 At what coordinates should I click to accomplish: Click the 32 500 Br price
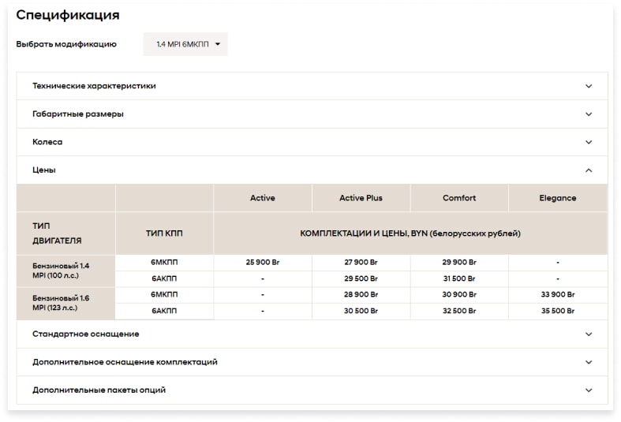point(459,311)
